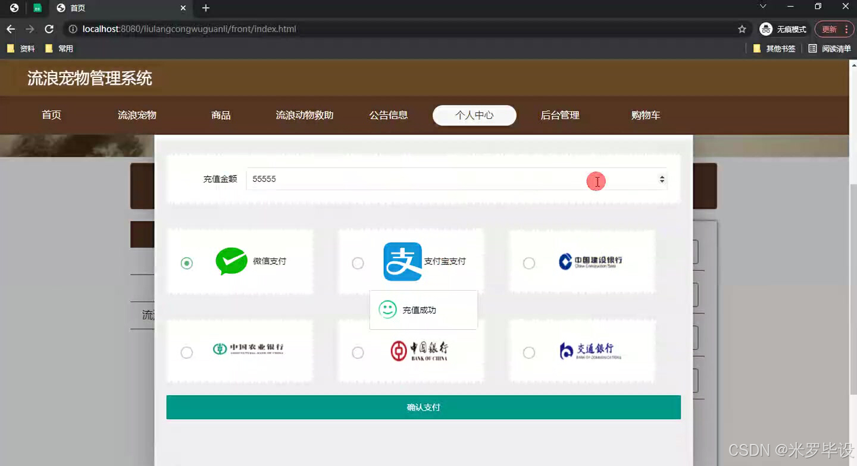Viewport: 857px width, 466px height.
Task: Click the China Construction Bank logo
Action: point(590,261)
